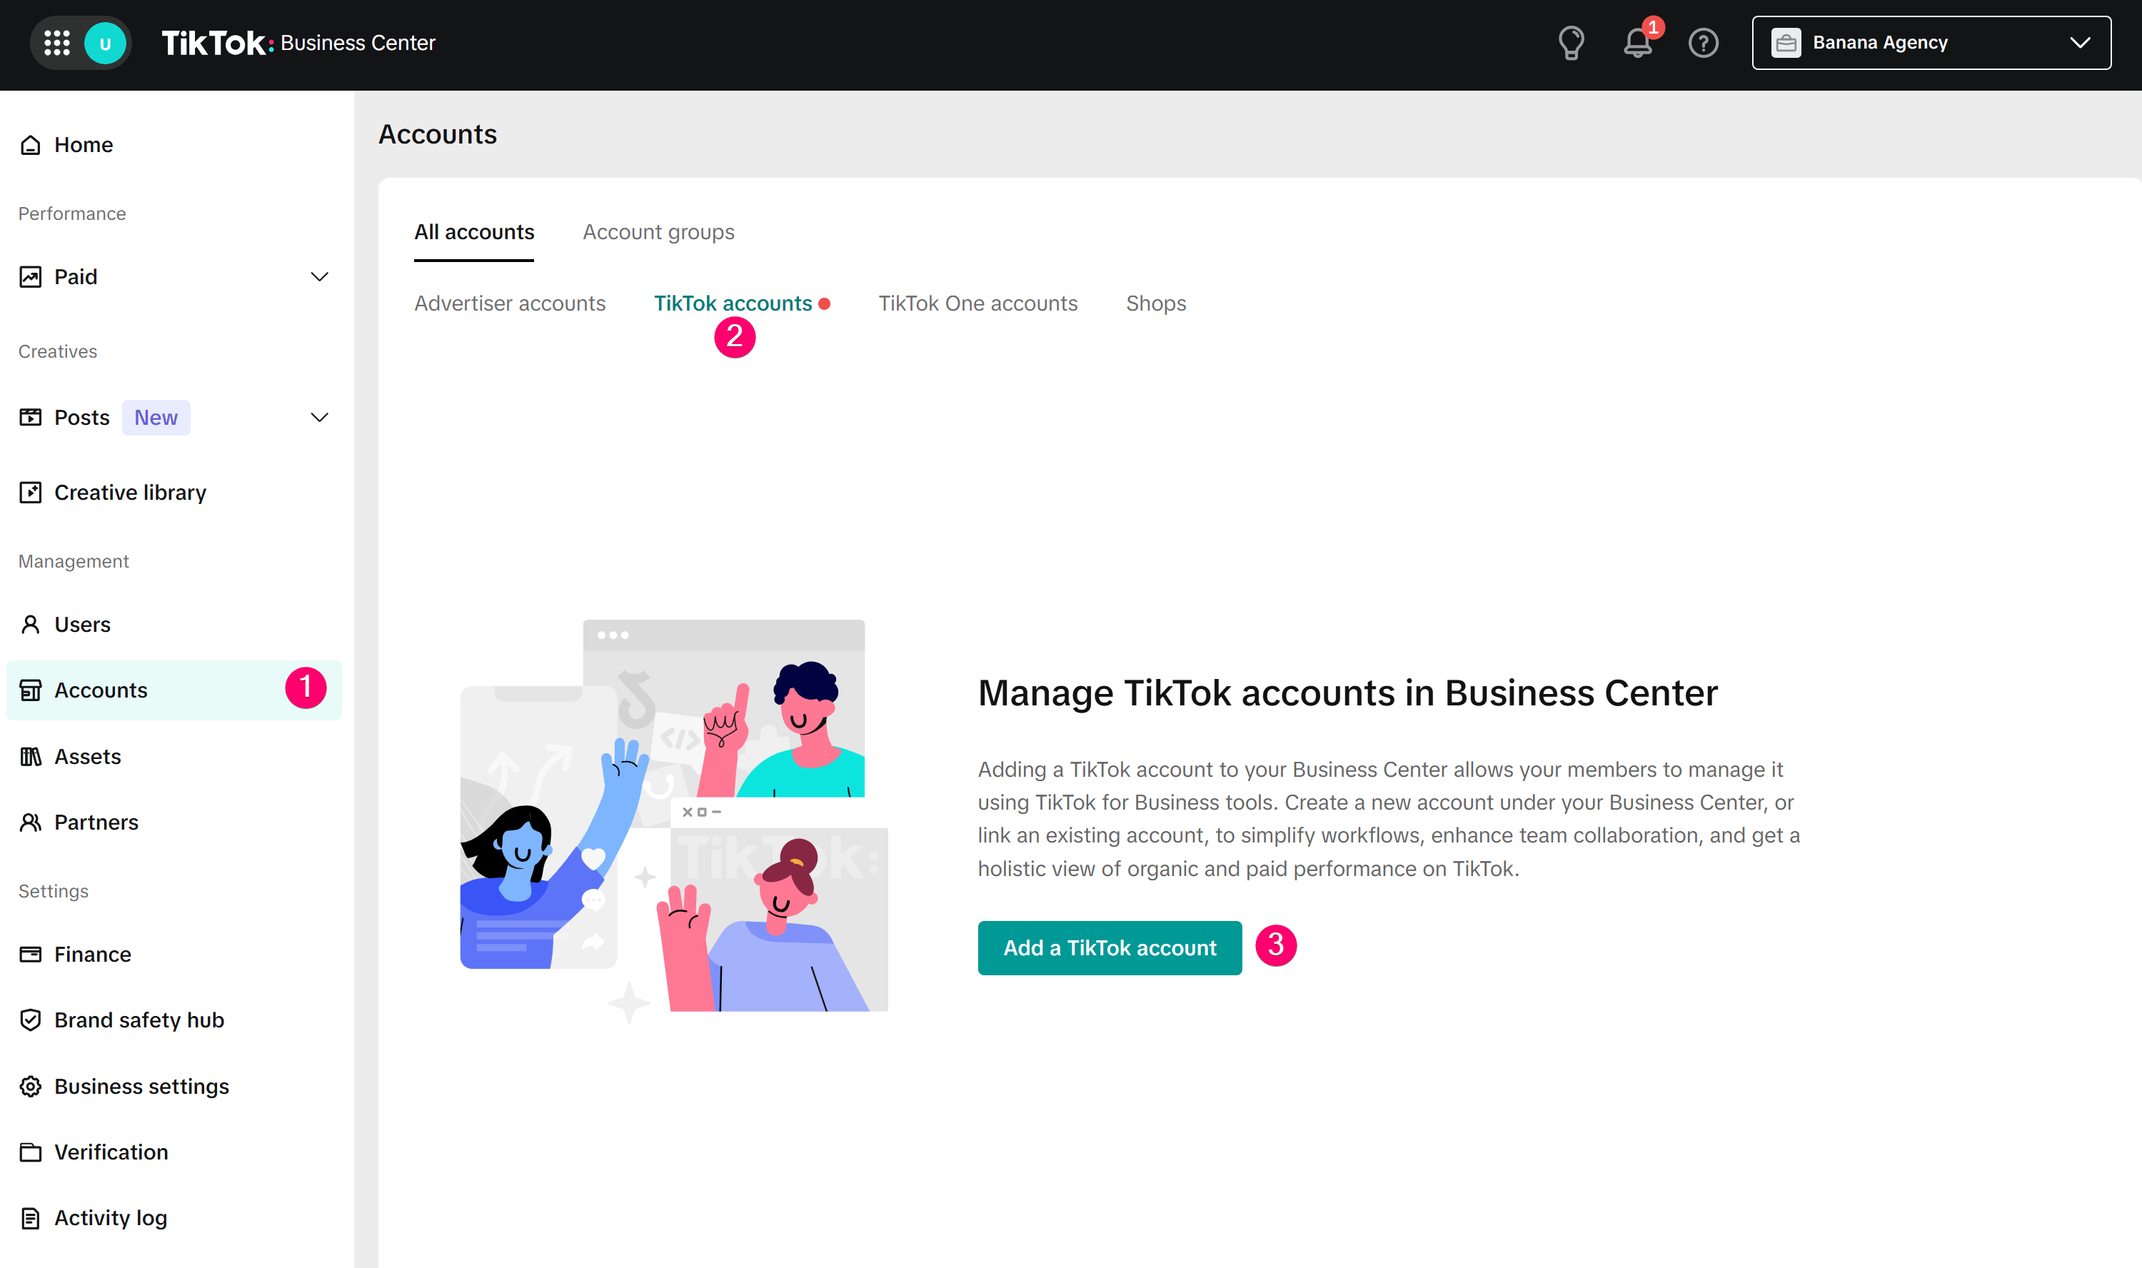Open Users in the sidebar

pos(174,625)
